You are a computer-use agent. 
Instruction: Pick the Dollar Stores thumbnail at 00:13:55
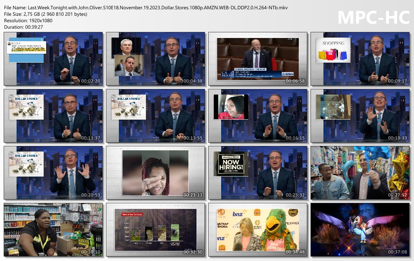tap(155, 116)
